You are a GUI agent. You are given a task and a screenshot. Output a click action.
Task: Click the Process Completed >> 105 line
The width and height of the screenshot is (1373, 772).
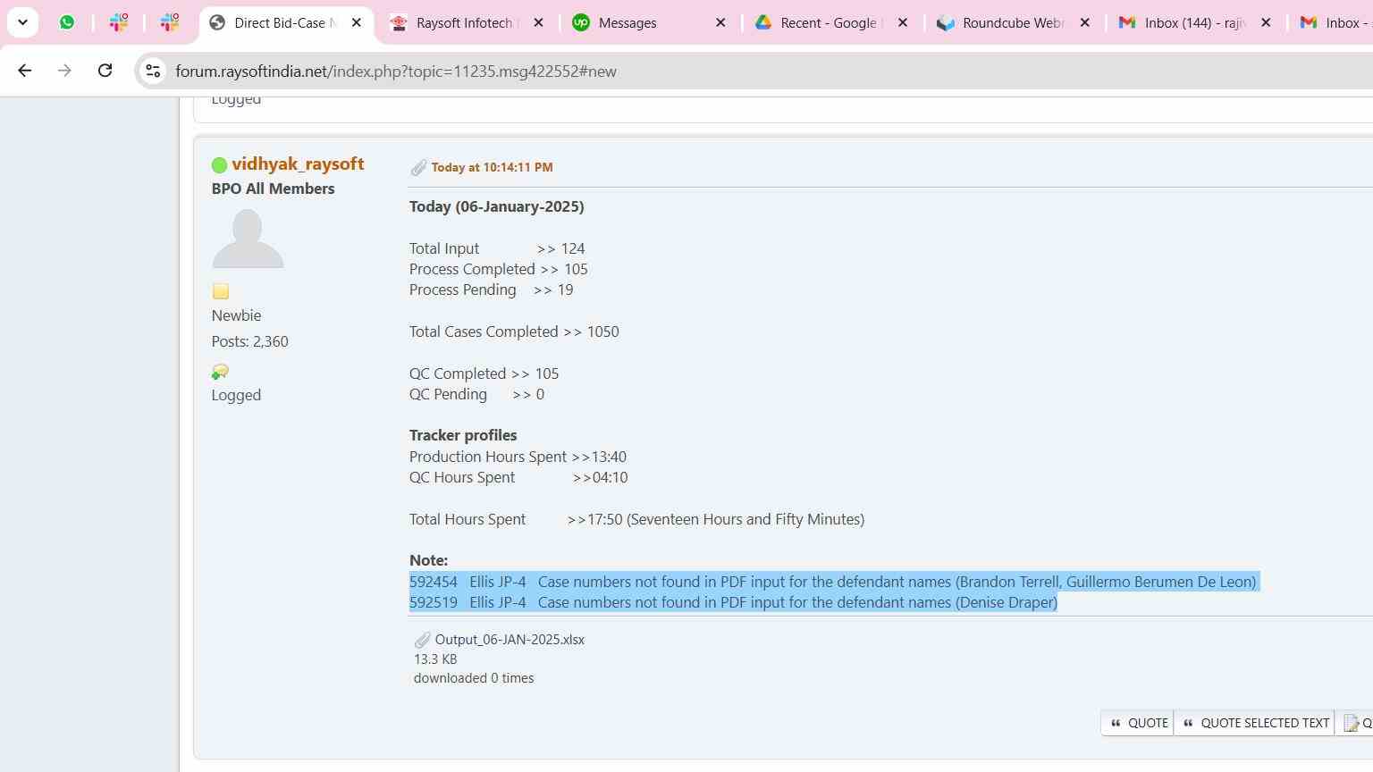tap(499, 269)
